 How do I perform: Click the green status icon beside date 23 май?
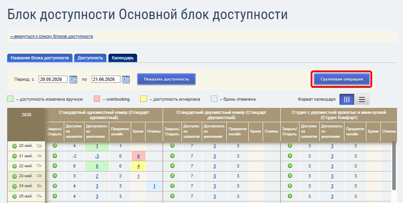15,176
